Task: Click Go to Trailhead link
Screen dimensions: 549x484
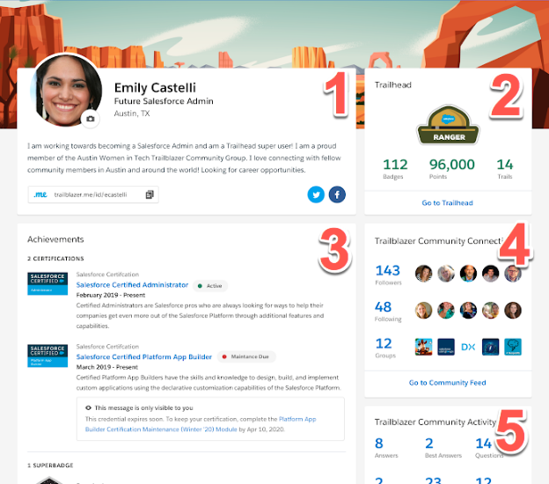Action: click(x=447, y=202)
